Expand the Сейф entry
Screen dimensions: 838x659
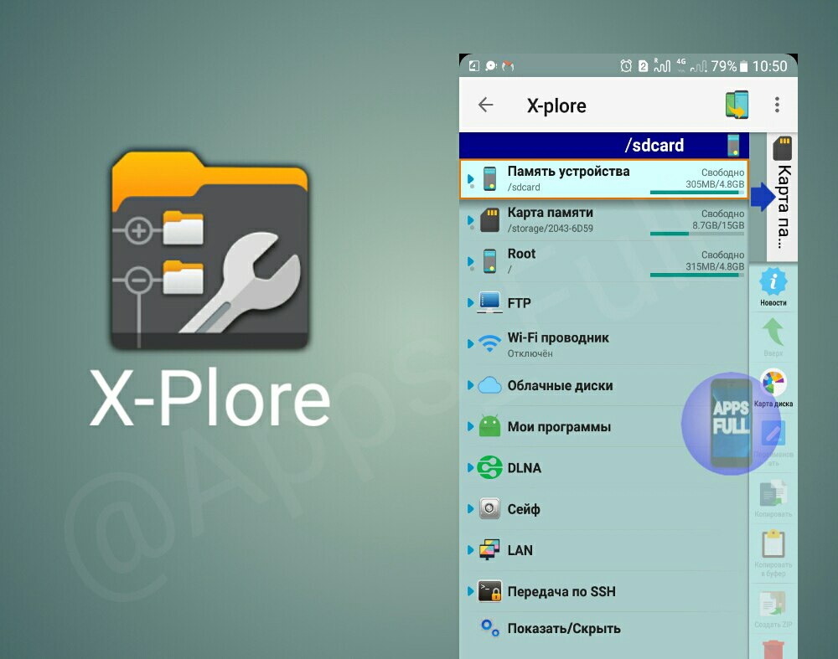pyautogui.click(x=470, y=508)
